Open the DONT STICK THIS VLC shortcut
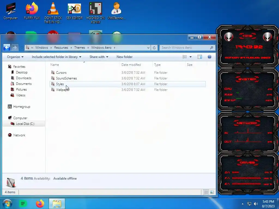The width and height of the screenshot is (279, 209). [53, 13]
